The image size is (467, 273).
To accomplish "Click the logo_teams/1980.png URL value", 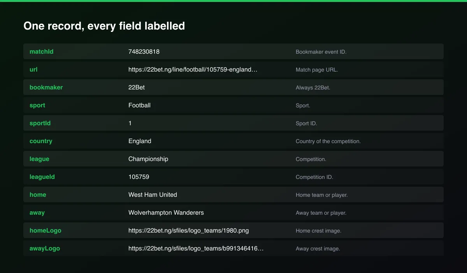I will point(189,231).
